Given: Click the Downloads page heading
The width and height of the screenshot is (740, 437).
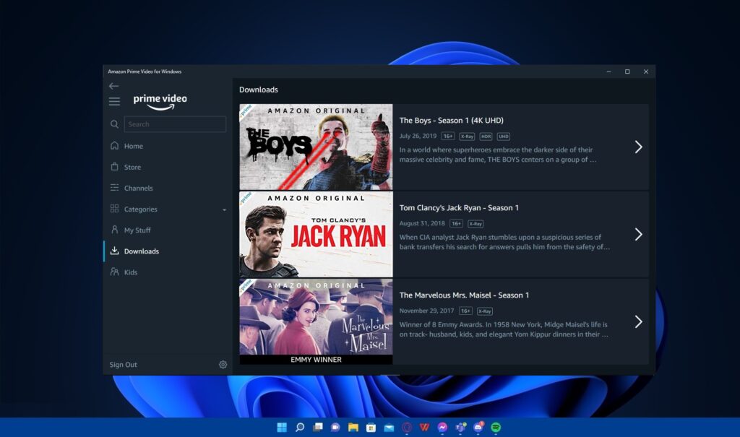Looking at the screenshot, I should coord(258,90).
